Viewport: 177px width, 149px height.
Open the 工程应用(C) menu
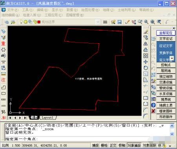[54, 15]
